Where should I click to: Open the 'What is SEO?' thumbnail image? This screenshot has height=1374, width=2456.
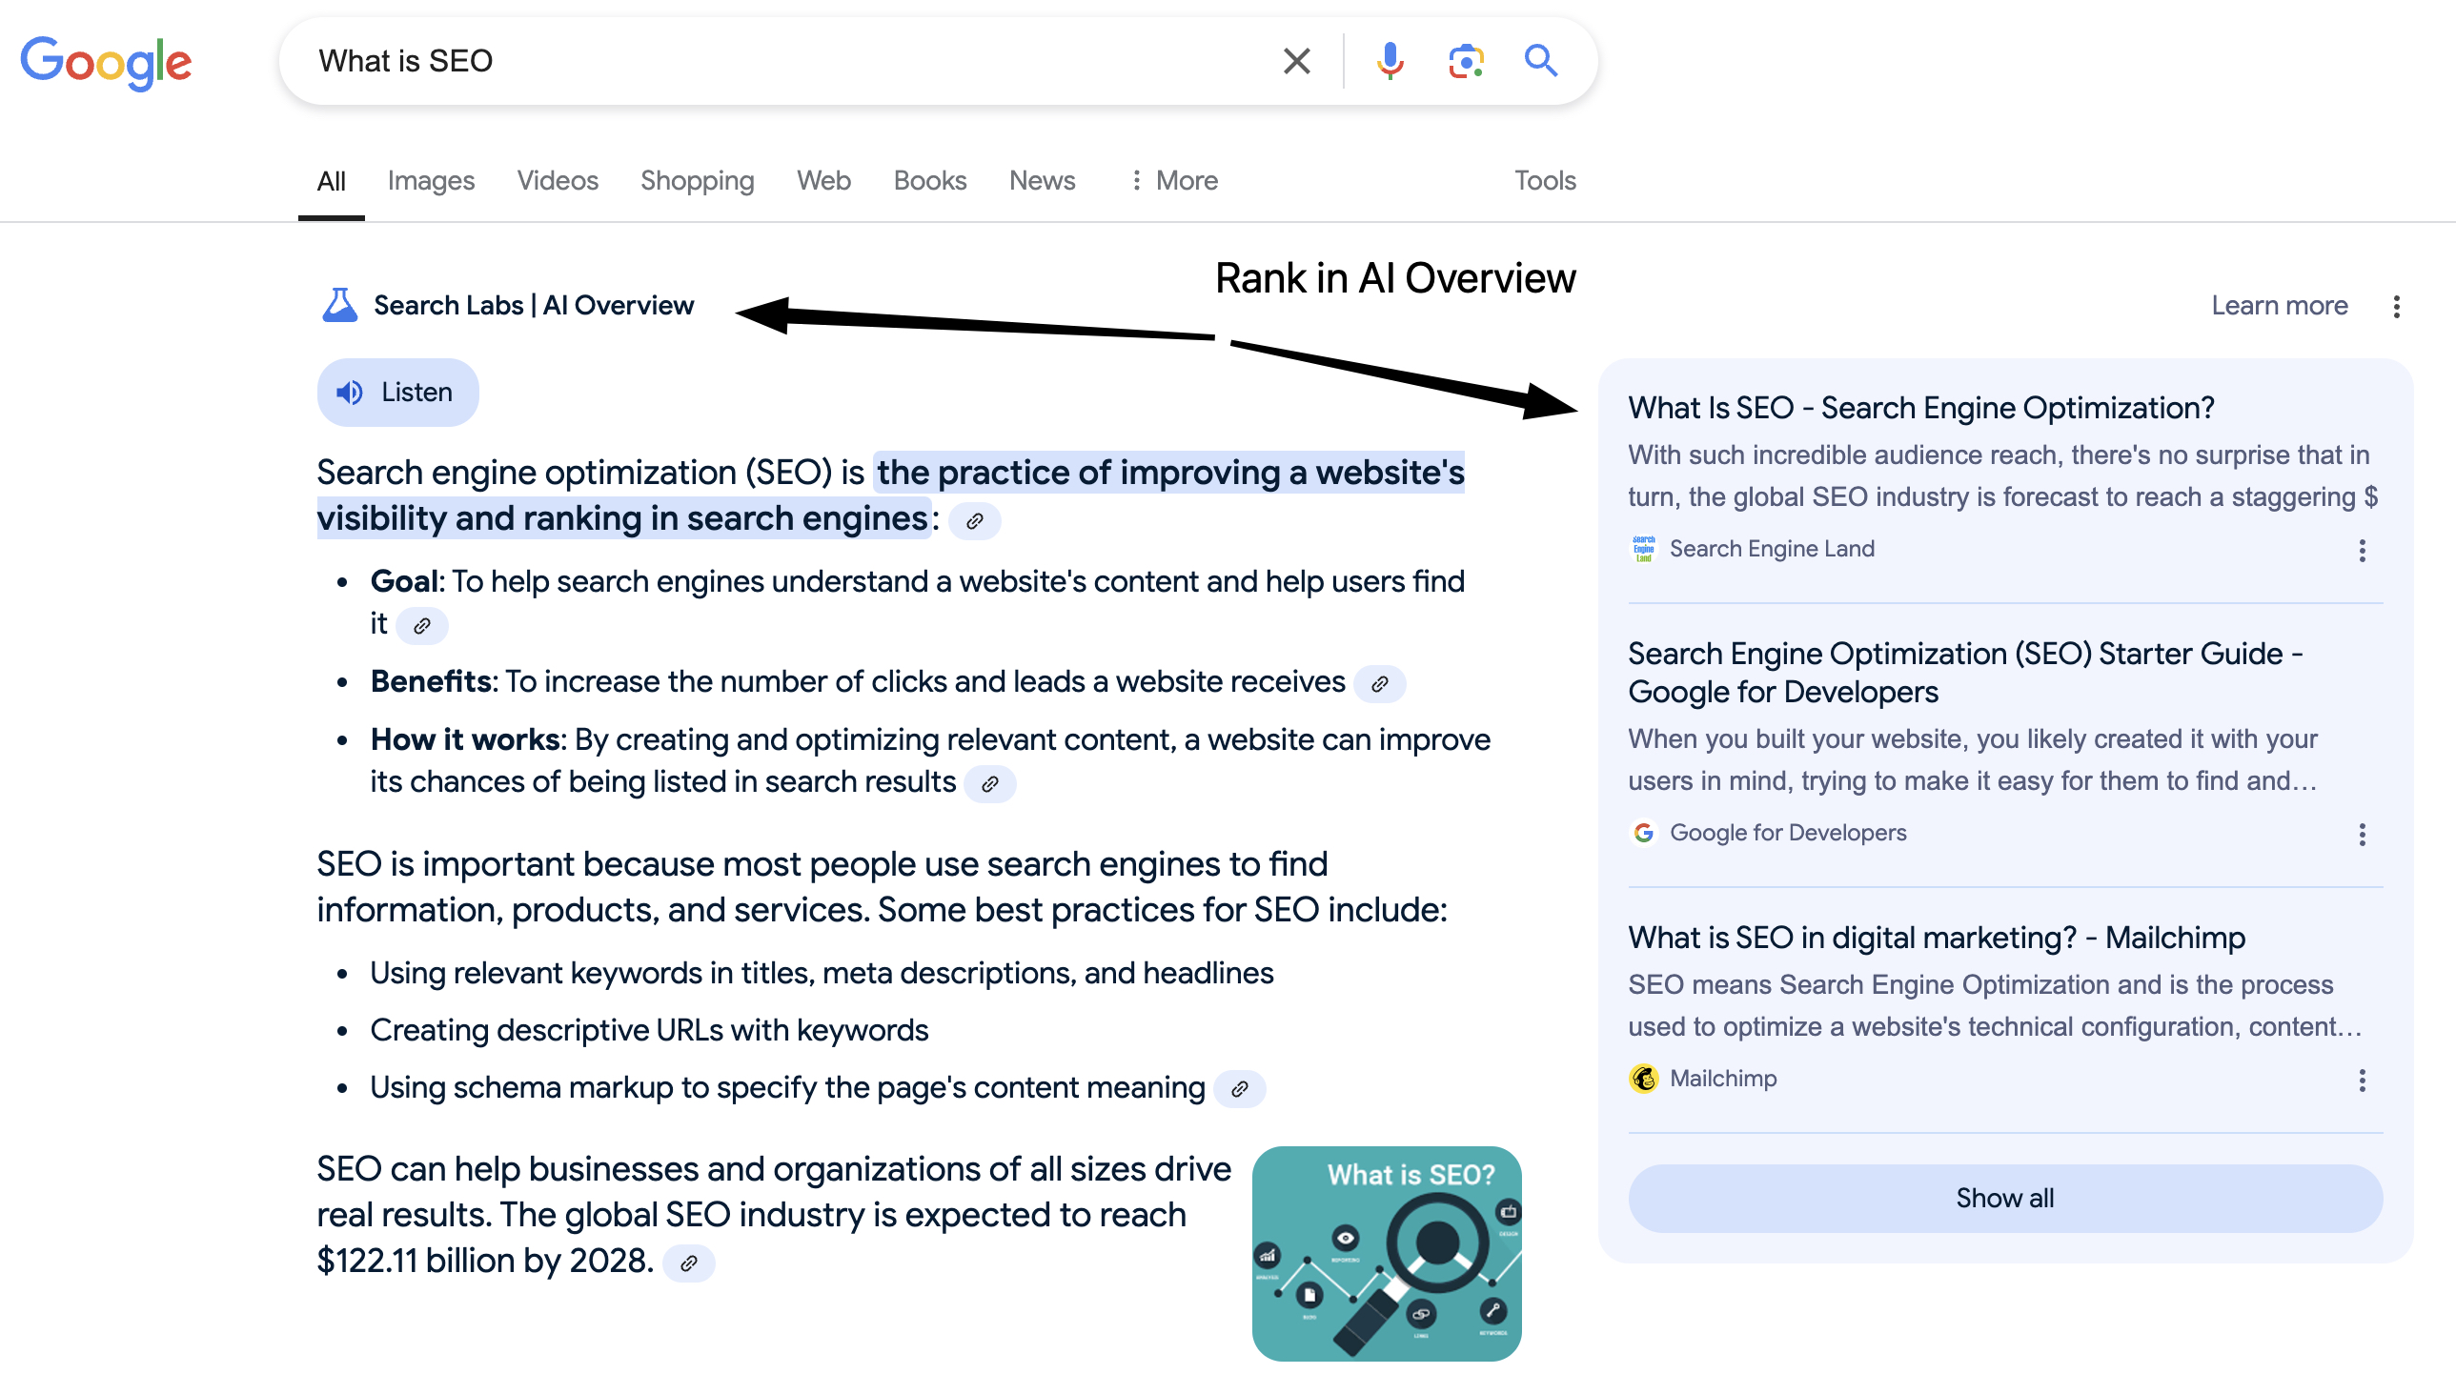click(x=1387, y=1254)
